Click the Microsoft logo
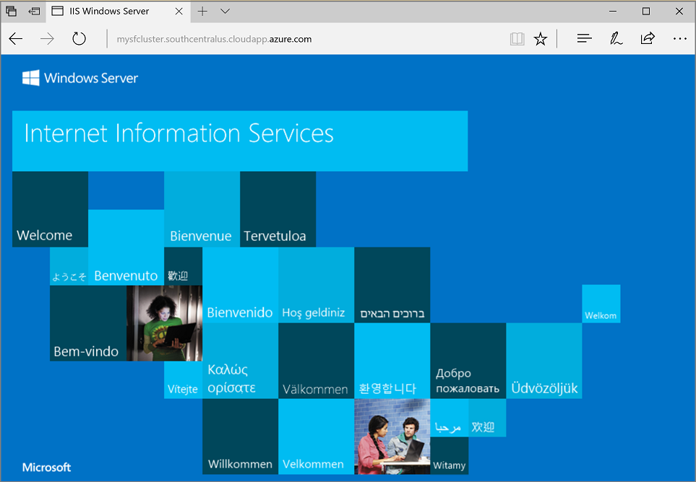The image size is (696, 482). click(46, 467)
